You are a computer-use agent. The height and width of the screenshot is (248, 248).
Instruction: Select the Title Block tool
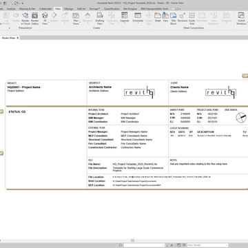173,19
